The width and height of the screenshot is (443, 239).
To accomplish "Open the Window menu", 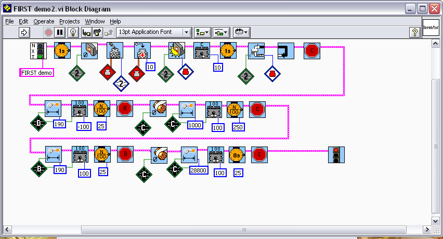I will point(95,21).
